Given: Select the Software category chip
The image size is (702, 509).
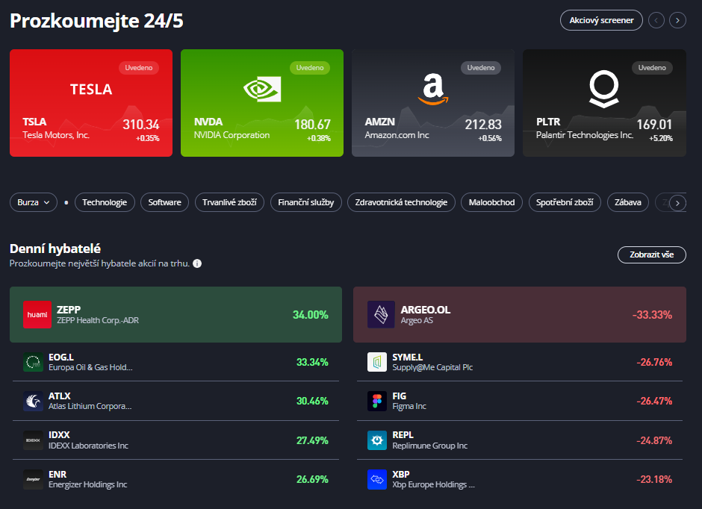Looking at the screenshot, I should tap(165, 202).
